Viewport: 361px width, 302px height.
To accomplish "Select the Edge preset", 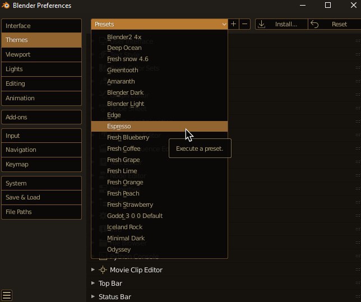I will [x=159, y=115].
